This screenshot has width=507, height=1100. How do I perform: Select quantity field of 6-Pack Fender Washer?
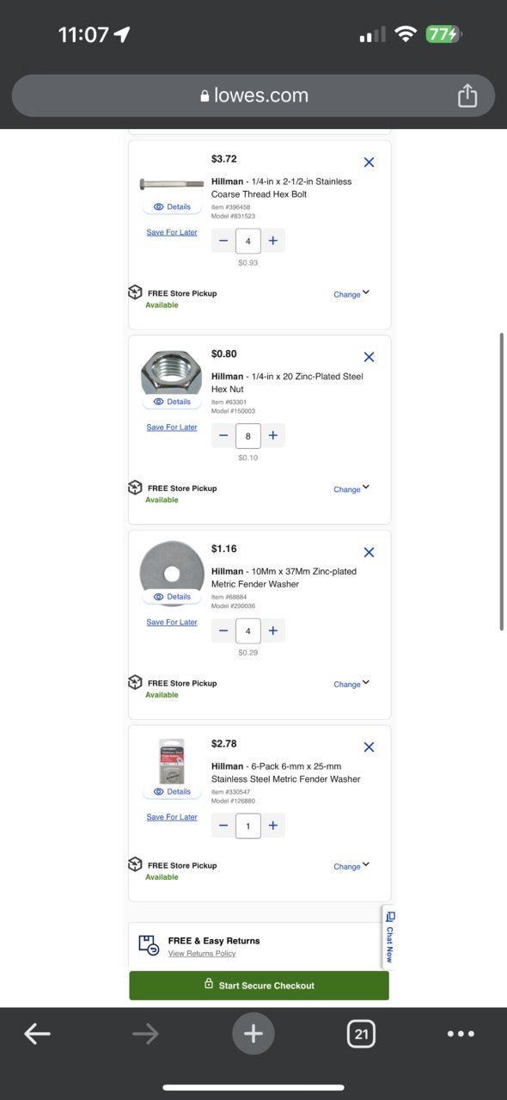[x=248, y=826]
